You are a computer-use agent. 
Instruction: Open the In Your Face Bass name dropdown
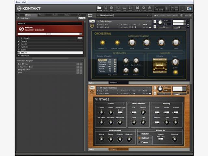tap(98, 88)
